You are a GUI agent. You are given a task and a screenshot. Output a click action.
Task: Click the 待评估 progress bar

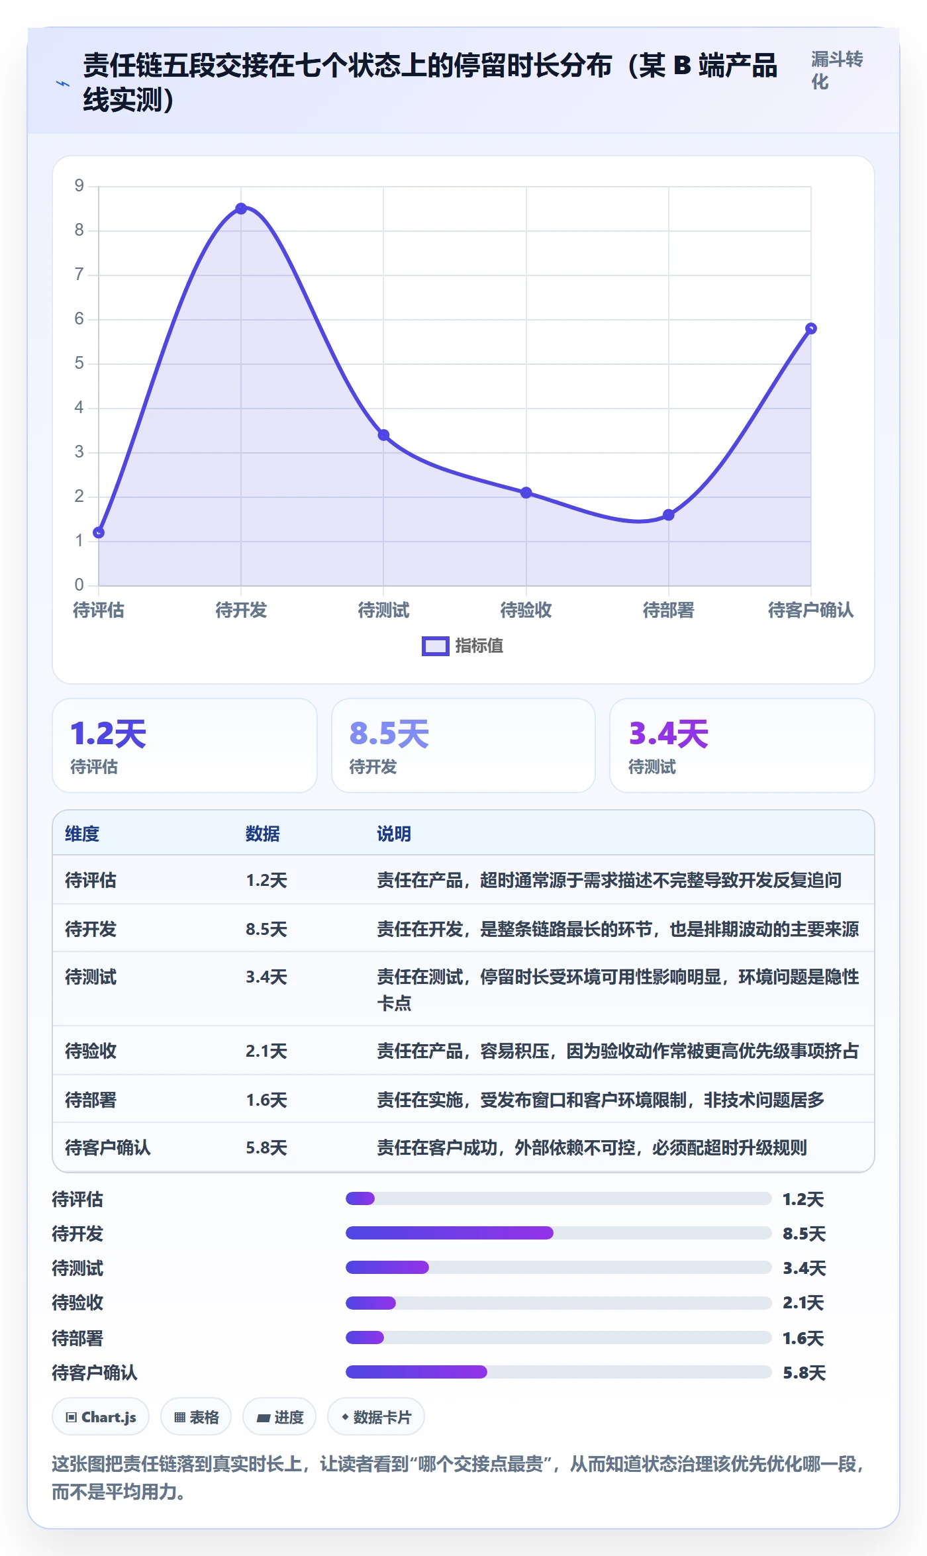558,1198
